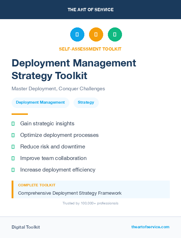Click the Deployment Management Strategy Toolkit title
The image size is (181, 238).
pos(74,69)
